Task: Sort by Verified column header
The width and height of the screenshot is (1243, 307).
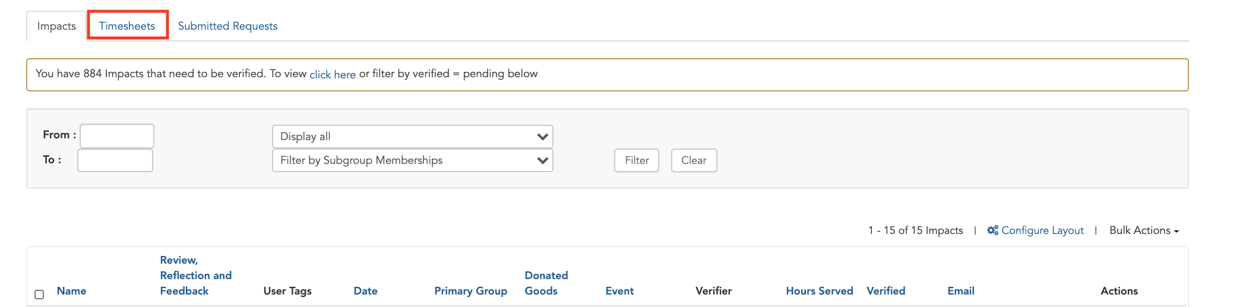Action: pos(886,291)
